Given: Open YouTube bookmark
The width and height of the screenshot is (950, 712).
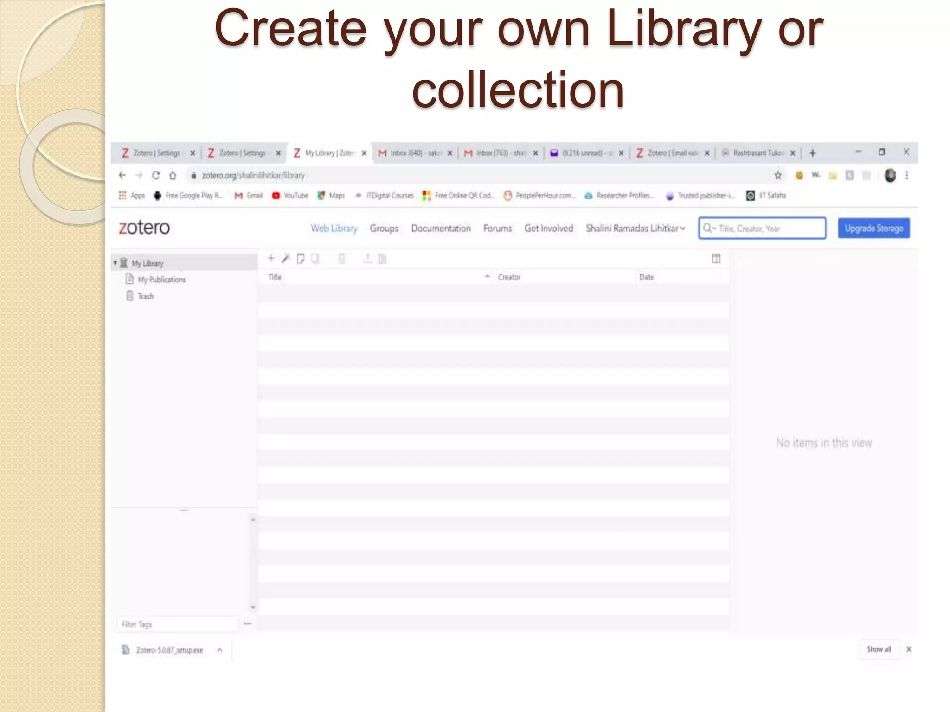Looking at the screenshot, I should click(290, 196).
